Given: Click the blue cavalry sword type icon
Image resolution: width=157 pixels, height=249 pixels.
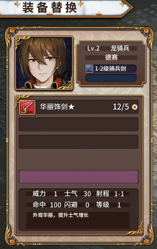Looking at the screenshot, I should [x=89, y=69].
